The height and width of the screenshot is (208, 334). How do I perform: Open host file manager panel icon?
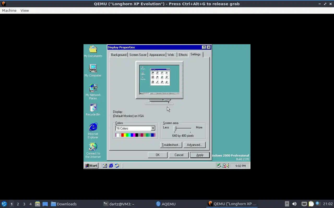[37, 204]
